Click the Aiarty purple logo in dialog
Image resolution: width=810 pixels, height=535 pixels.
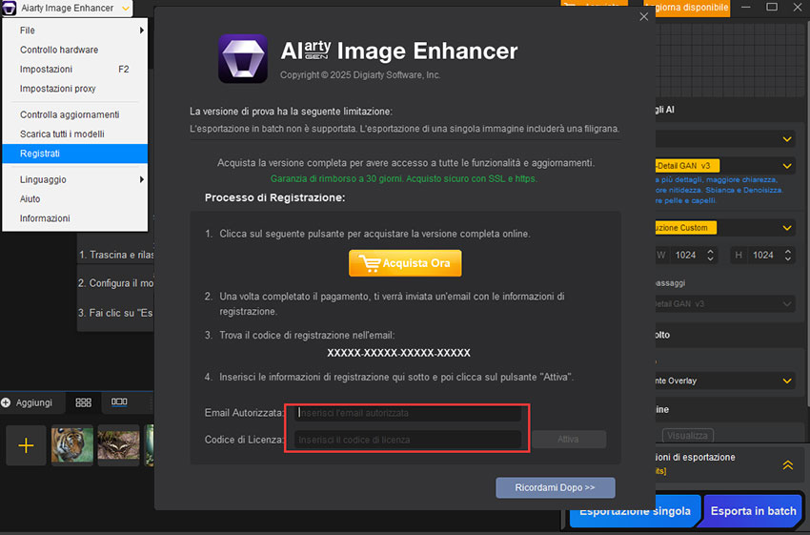[242, 58]
